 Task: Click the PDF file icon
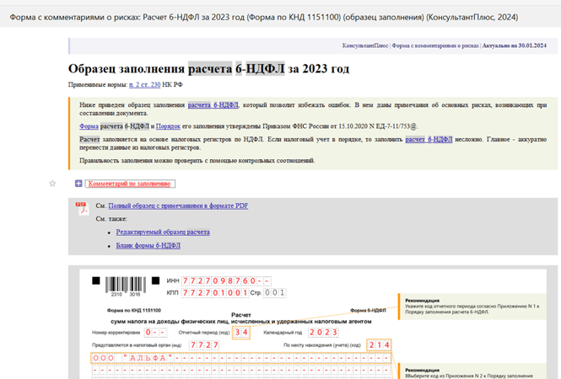point(83,207)
